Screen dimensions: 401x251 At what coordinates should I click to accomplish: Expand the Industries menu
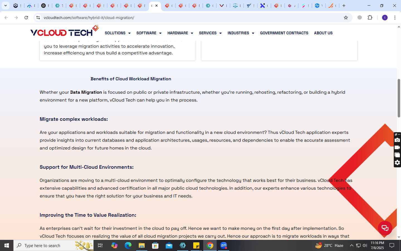(x=241, y=33)
